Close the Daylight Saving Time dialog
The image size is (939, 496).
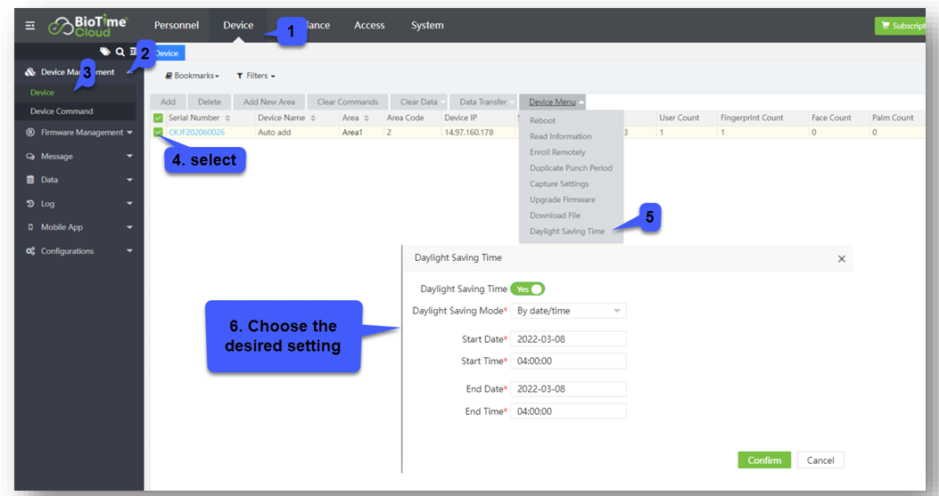841,258
